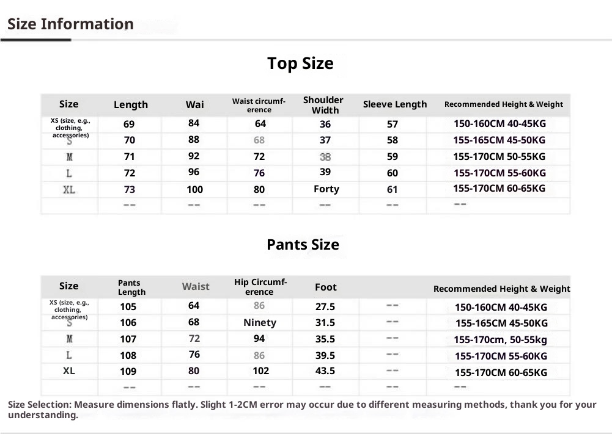Select the Top Size table title

point(300,63)
